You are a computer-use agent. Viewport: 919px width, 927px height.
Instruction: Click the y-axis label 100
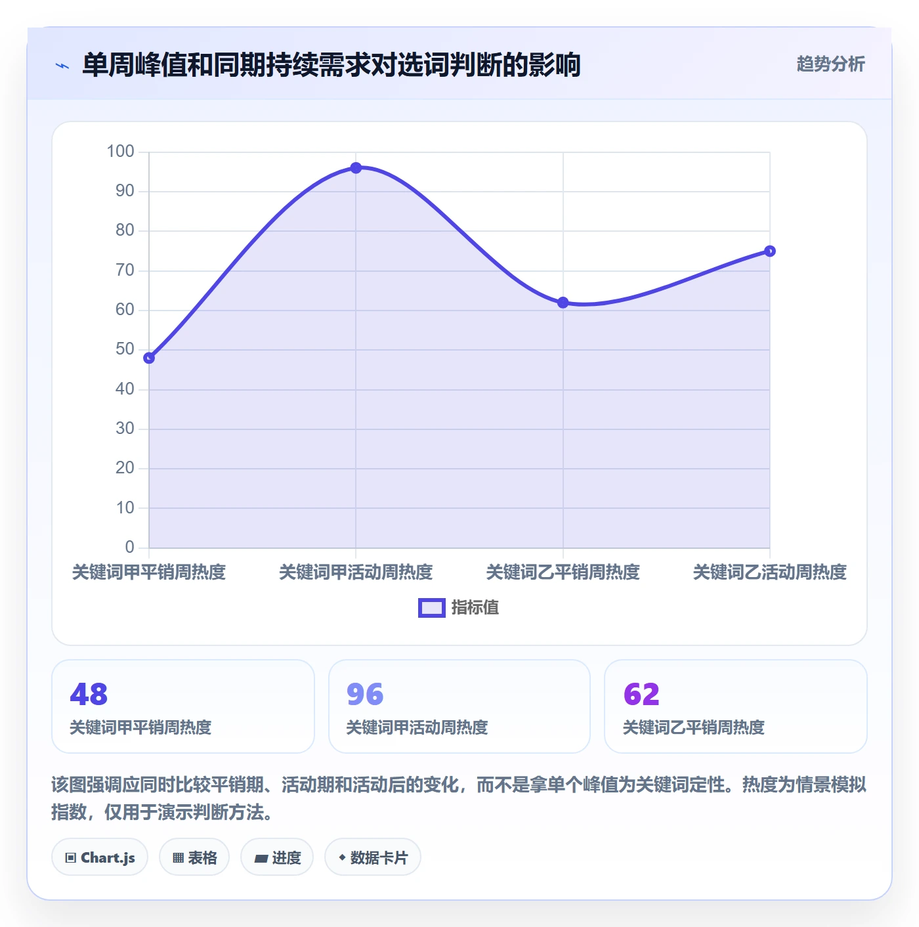pyautogui.click(x=121, y=152)
